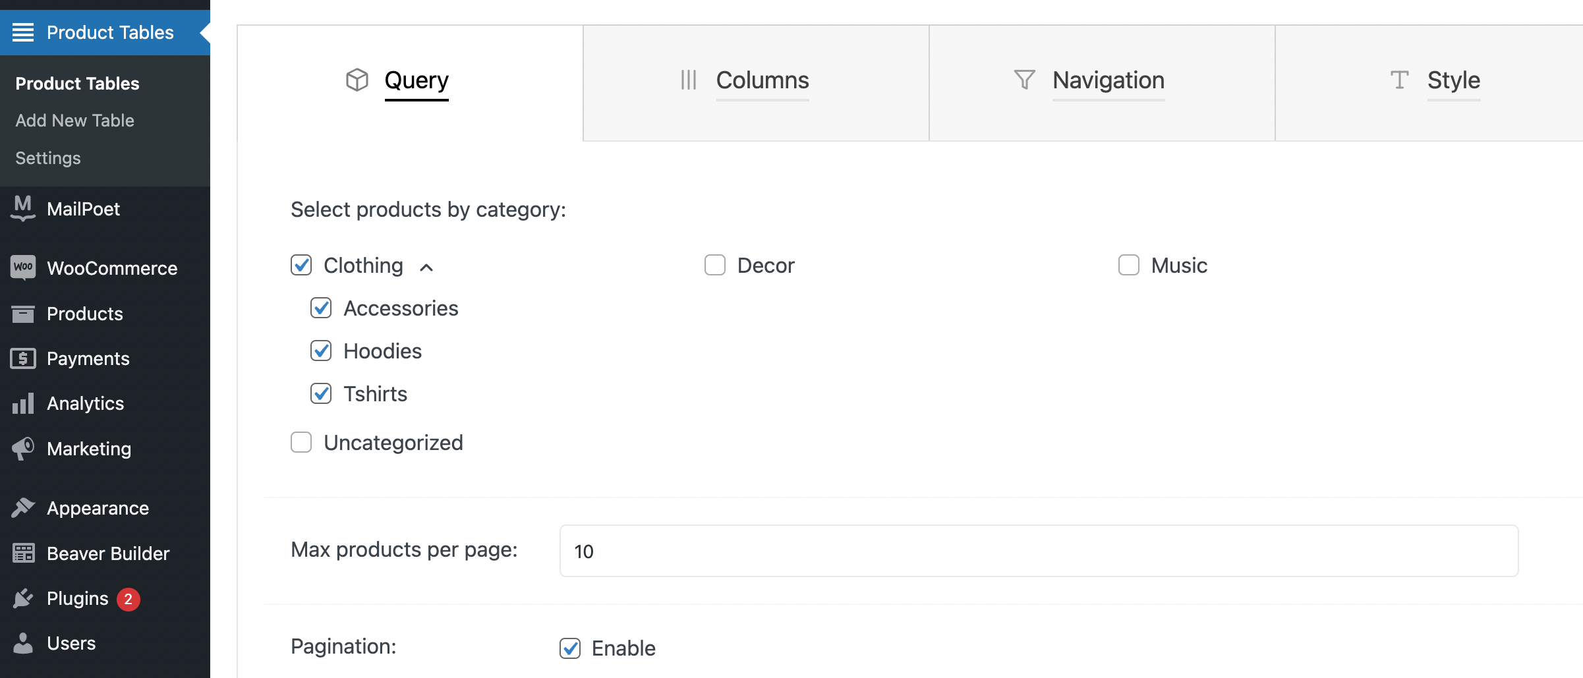Go to Product Tables Settings
Viewport: 1583px width, 678px height.
(48, 158)
